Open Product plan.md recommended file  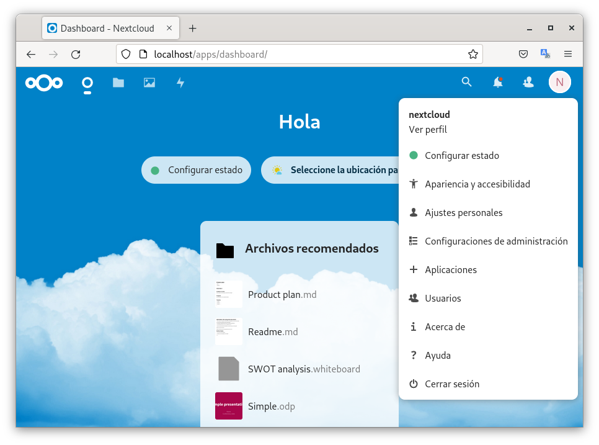(282, 295)
